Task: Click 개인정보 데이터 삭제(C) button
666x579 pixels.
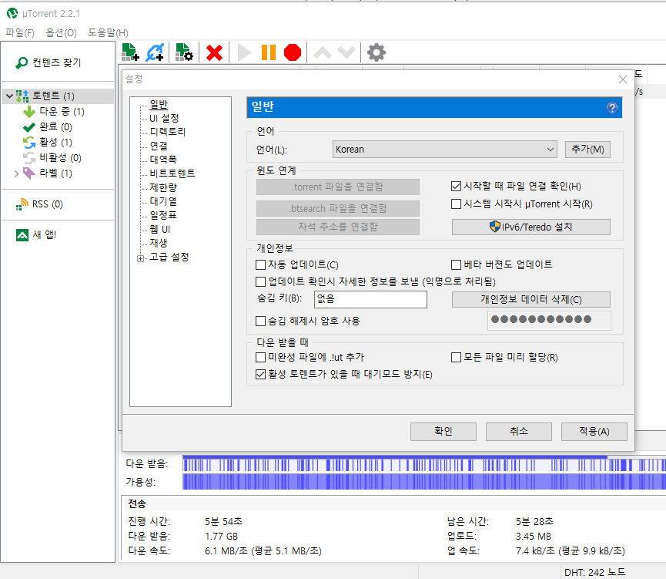Action: tap(531, 299)
